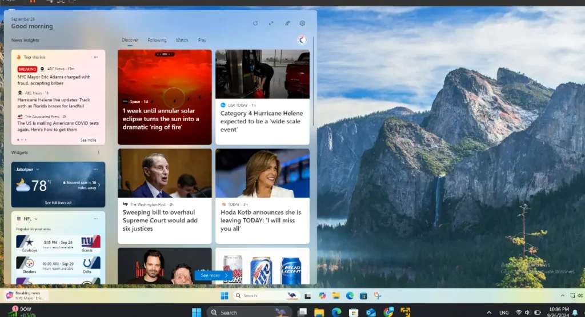Open the annular solar eclipse story card
Image resolution: width=585 pixels, height=317 pixels.
tap(165, 97)
